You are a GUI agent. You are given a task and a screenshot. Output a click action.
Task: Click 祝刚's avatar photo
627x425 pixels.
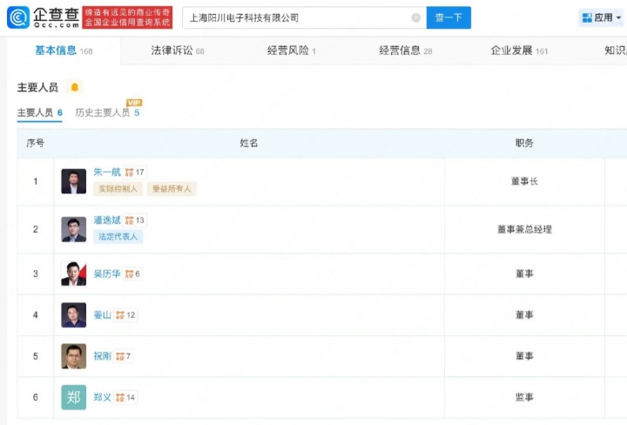[x=73, y=356]
